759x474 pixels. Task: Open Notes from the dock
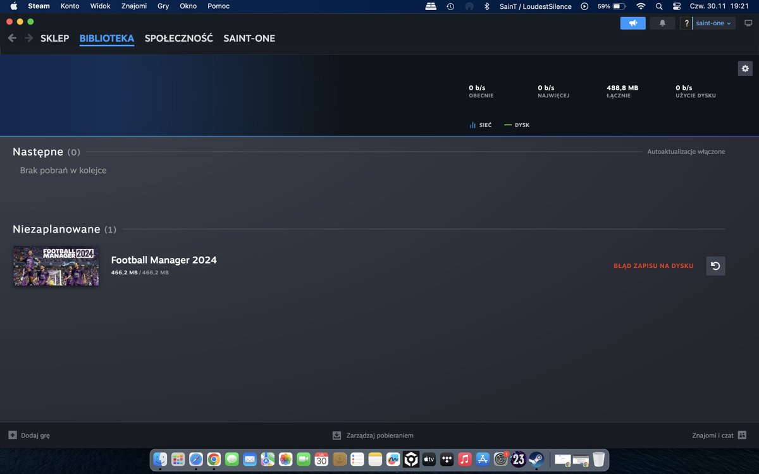pos(376,459)
